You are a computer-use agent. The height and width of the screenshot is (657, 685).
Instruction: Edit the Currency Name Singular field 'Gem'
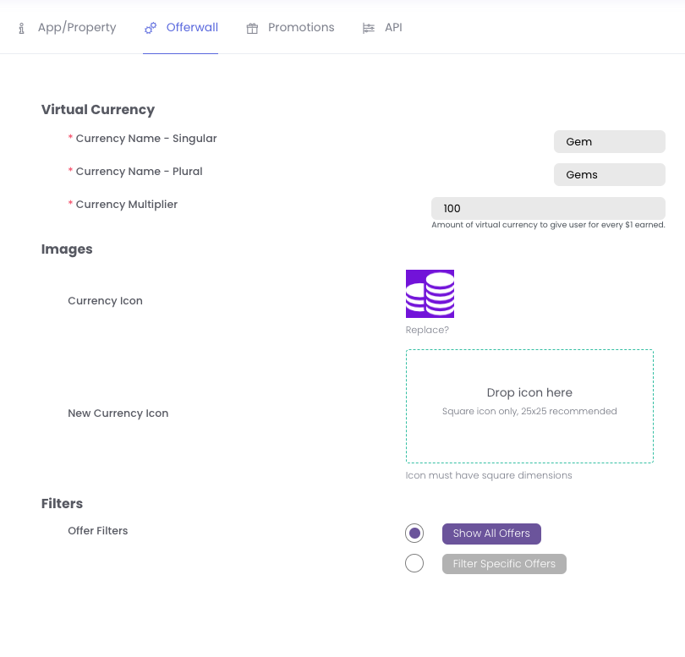pyautogui.click(x=610, y=141)
